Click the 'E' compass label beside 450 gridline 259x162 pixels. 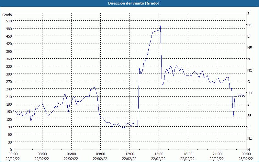pos(248,36)
